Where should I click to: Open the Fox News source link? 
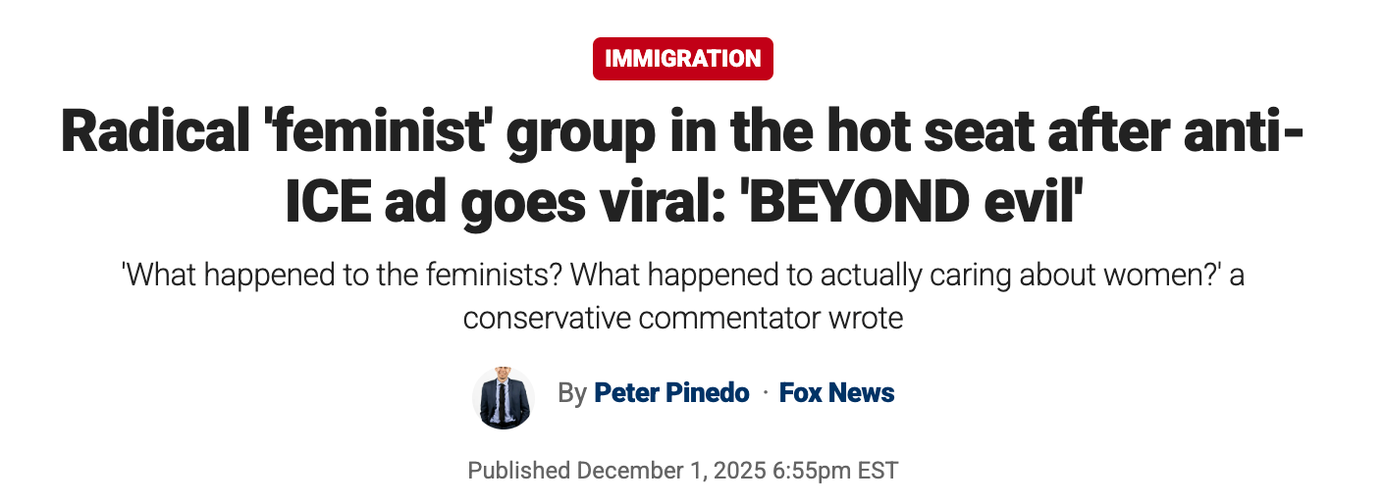point(836,393)
